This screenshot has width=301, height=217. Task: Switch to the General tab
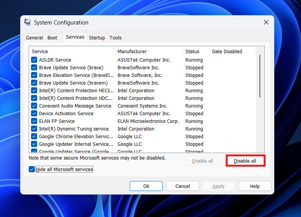(34, 38)
